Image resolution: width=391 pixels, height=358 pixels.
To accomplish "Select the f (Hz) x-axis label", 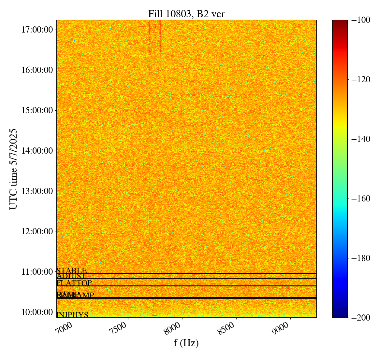I will pyautogui.click(x=186, y=343).
